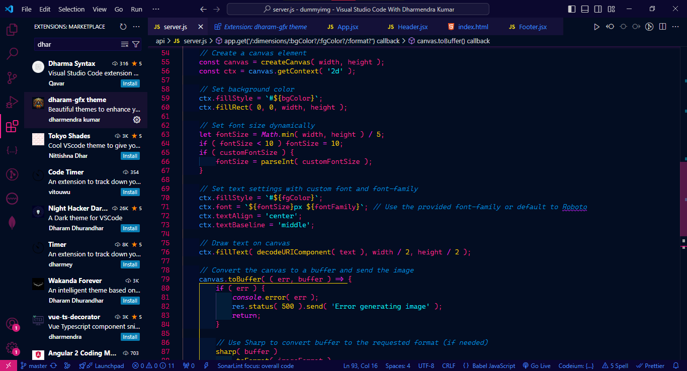Run the code with play icon
687x371 pixels.
coord(597,27)
